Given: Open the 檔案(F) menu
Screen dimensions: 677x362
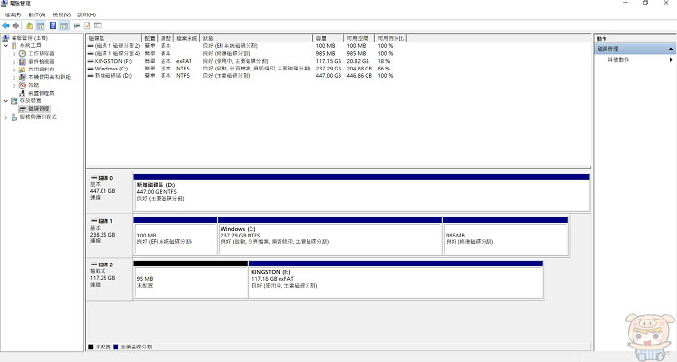Looking at the screenshot, I should [x=13, y=14].
